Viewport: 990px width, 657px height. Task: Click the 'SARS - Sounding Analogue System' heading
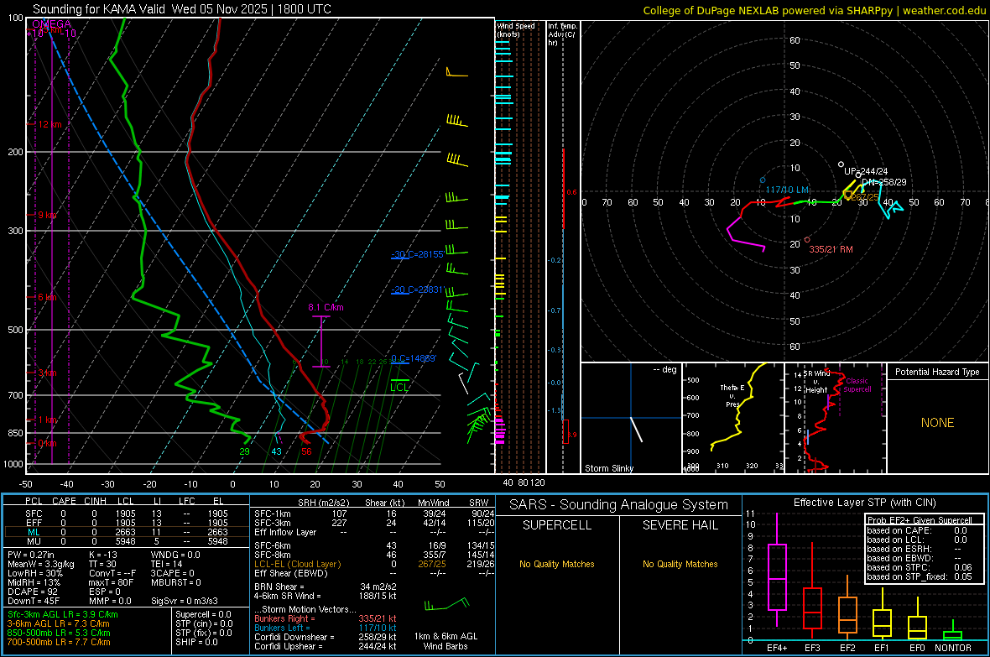(619, 505)
